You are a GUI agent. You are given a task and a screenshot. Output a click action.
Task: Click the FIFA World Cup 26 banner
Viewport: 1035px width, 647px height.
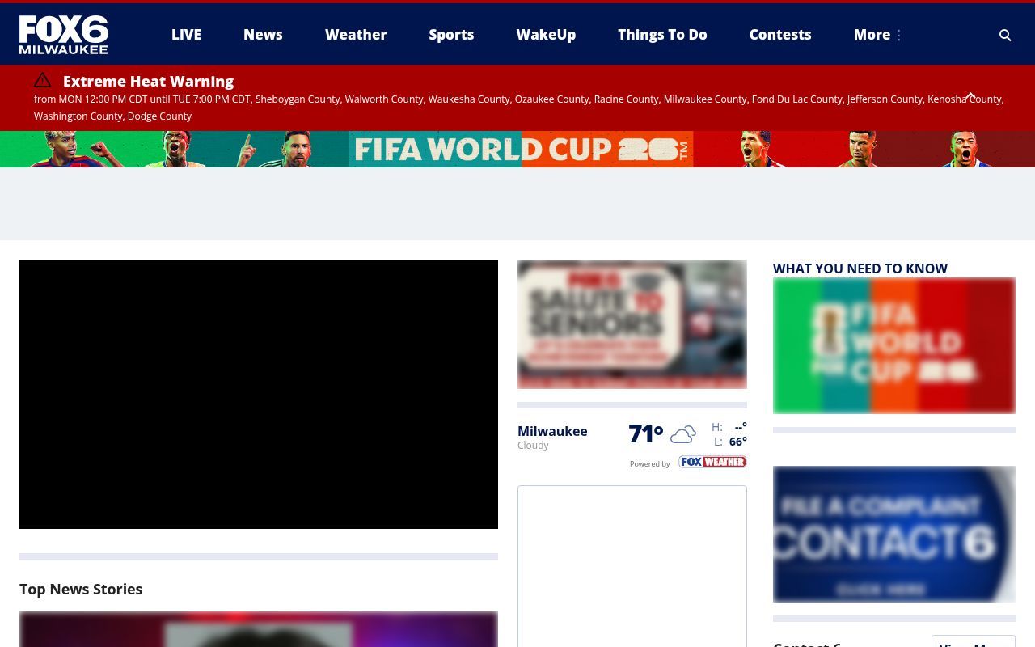[x=517, y=149]
